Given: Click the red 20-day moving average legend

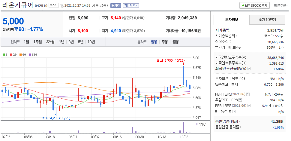Looking at the screenshot, I should coord(13,55).
